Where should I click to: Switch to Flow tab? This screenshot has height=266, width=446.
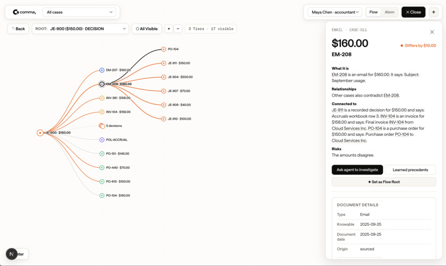[x=374, y=12]
